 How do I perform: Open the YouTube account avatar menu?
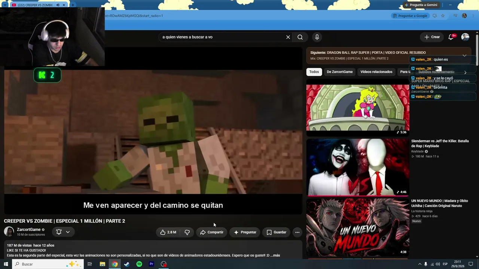465,37
